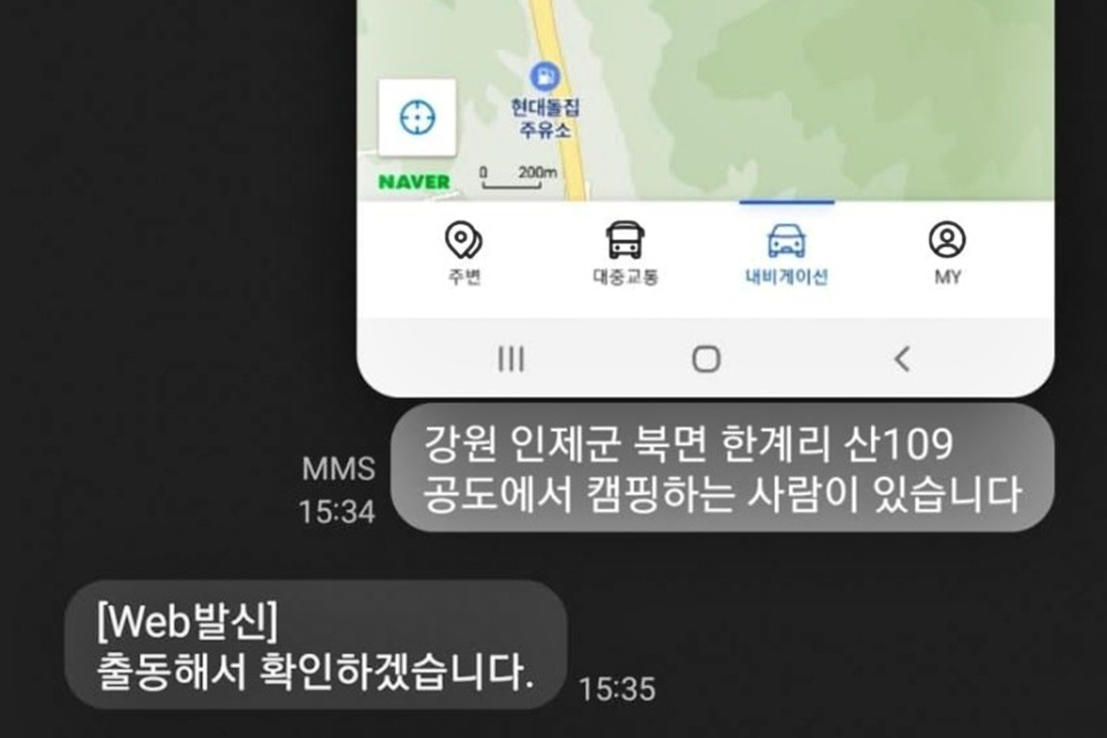Open the MY profile icon
The height and width of the screenshot is (738, 1107).
click(x=947, y=240)
